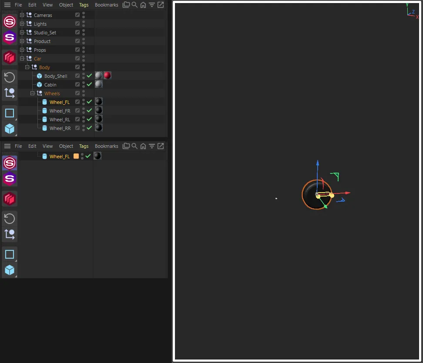This screenshot has height=363, width=423.
Task: Click black material tag on Wheel_RR
Action: pyautogui.click(x=99, y=127)
